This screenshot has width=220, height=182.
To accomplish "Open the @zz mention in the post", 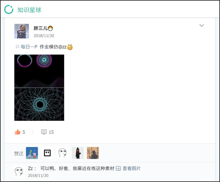I will [x=62, y=47].
